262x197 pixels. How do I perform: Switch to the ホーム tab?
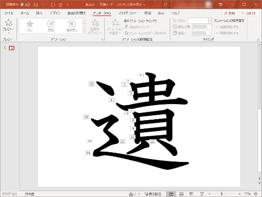pos(25,13)
